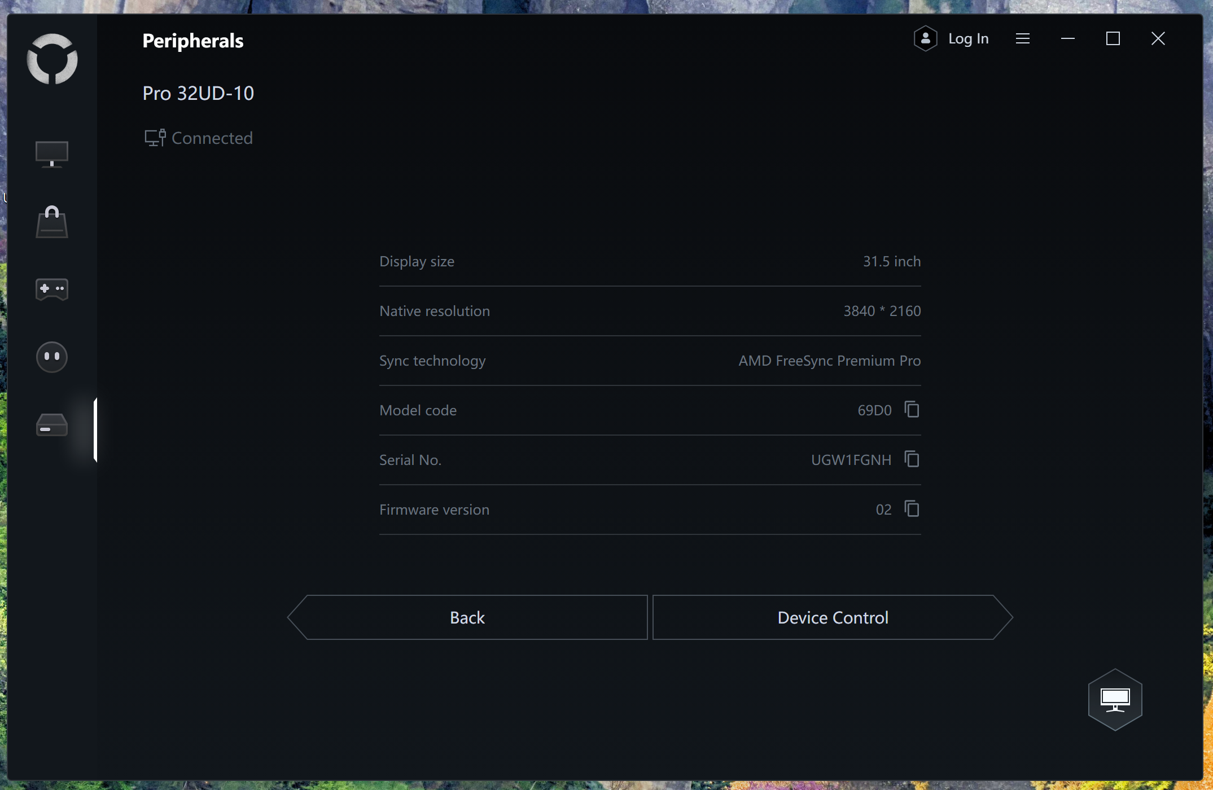The image size is (1213, 790).
Task: Click the round face assistant icon
Action: pos(52,357)
